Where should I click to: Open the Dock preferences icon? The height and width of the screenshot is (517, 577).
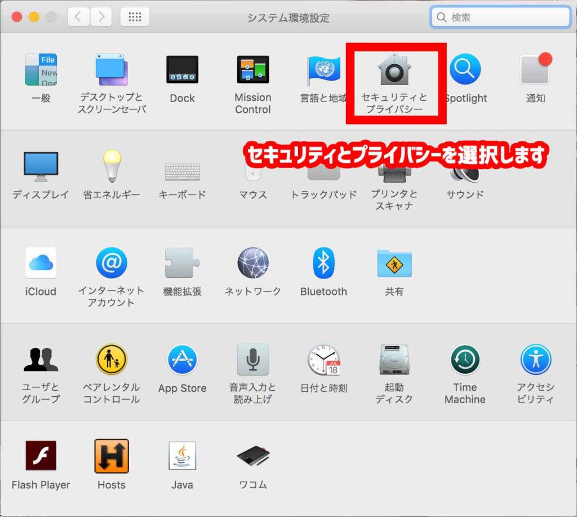[x=182, y=70]
